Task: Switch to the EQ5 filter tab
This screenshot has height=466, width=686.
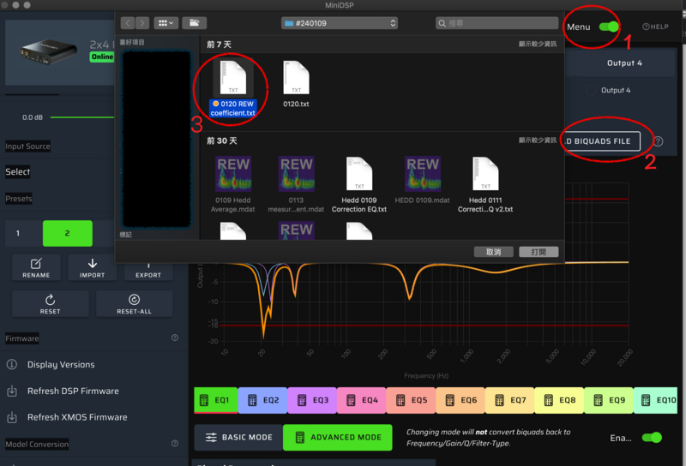Action: [411, 400]
